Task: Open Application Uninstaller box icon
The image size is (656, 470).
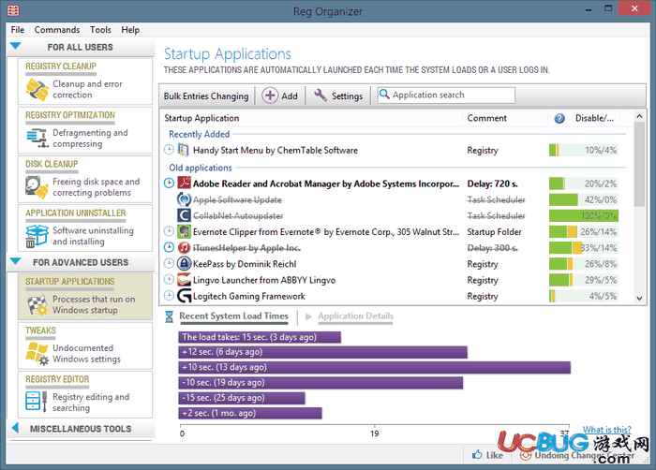Action: click(x=37, y=236)
